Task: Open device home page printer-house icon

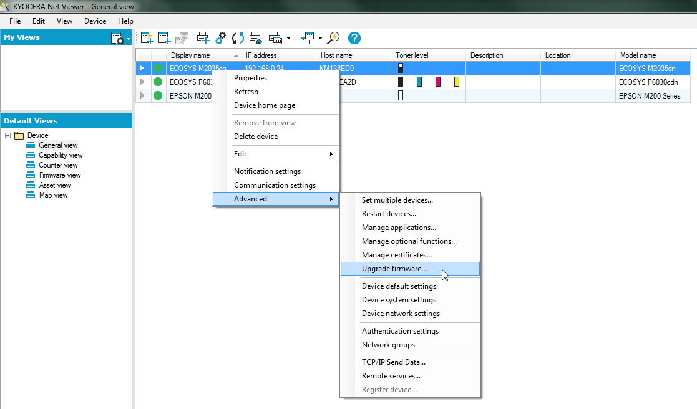Action: click(256, 38)
